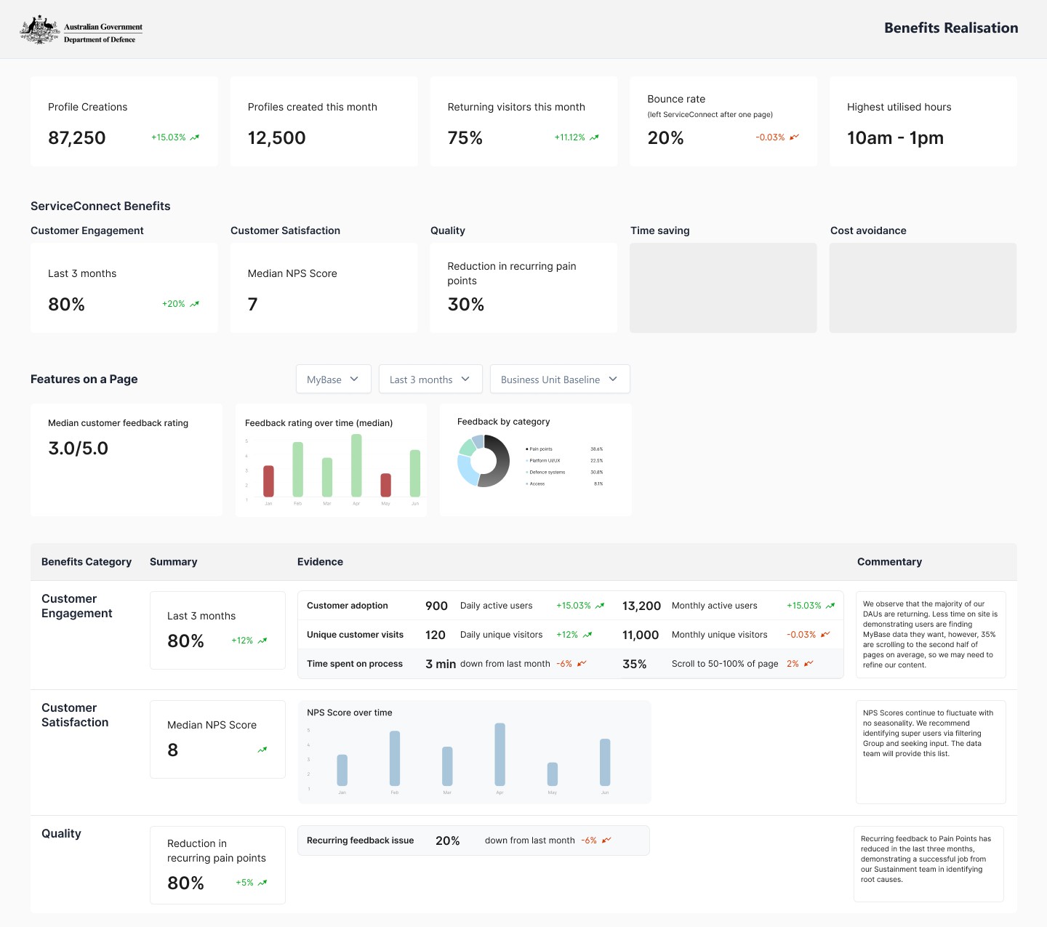Click the Customer adoption row label
Image resolution: width=1047 pixels, height=927 pixels.
[347, 606]
